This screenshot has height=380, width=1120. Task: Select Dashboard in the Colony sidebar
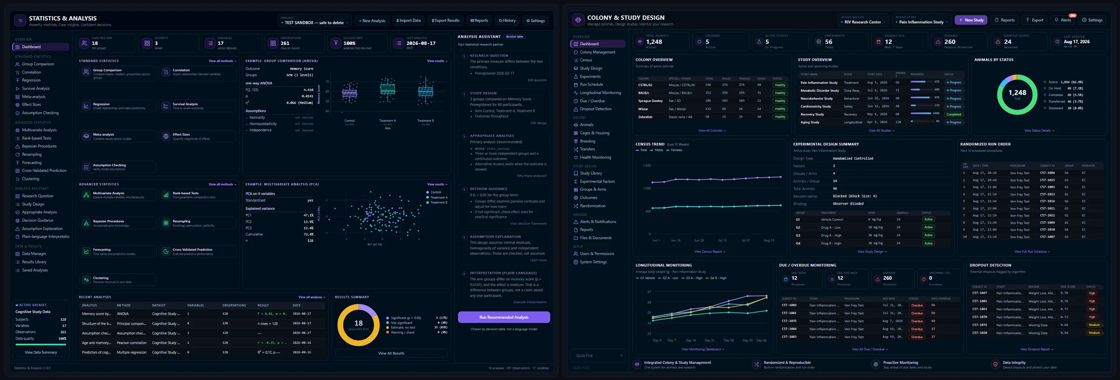coord(598,44)
